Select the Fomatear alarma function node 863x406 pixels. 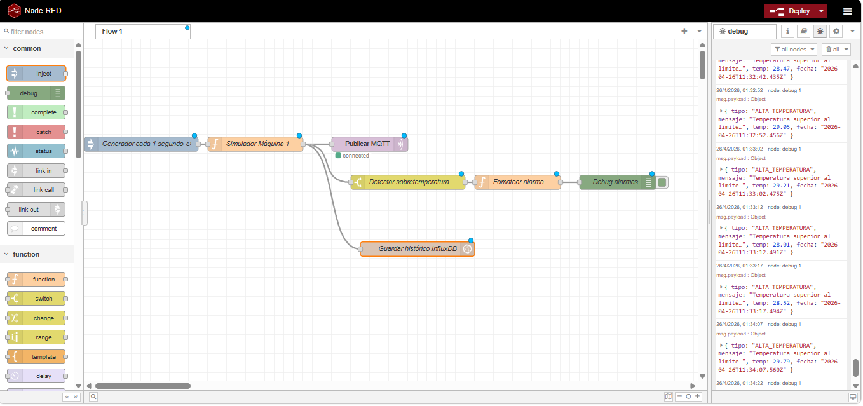517,182
